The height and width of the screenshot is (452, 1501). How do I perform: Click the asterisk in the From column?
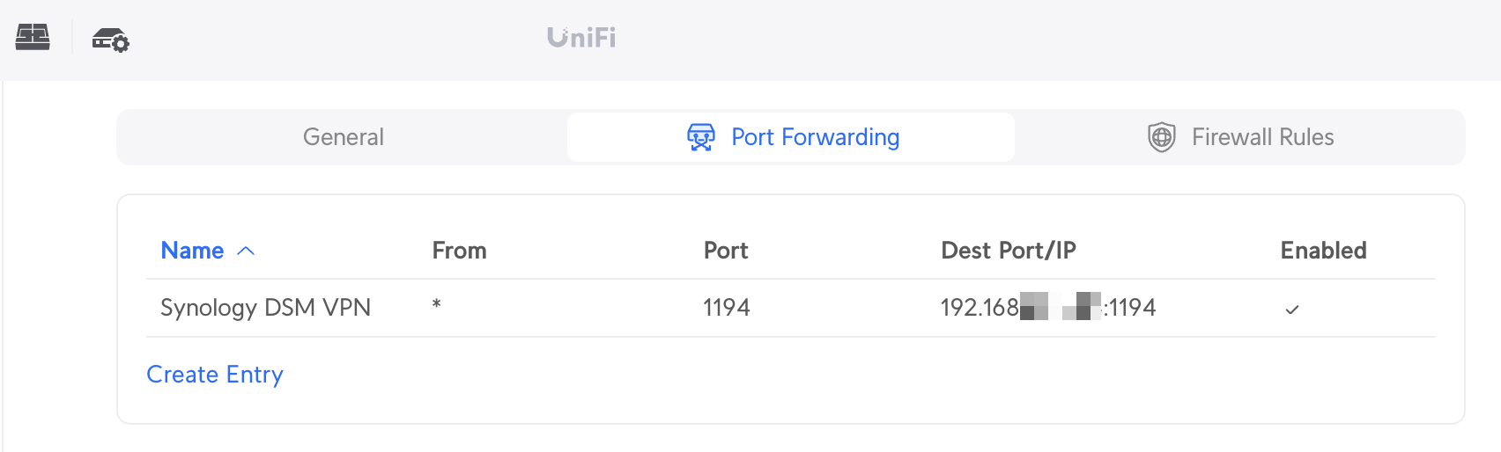coord(436,305)
